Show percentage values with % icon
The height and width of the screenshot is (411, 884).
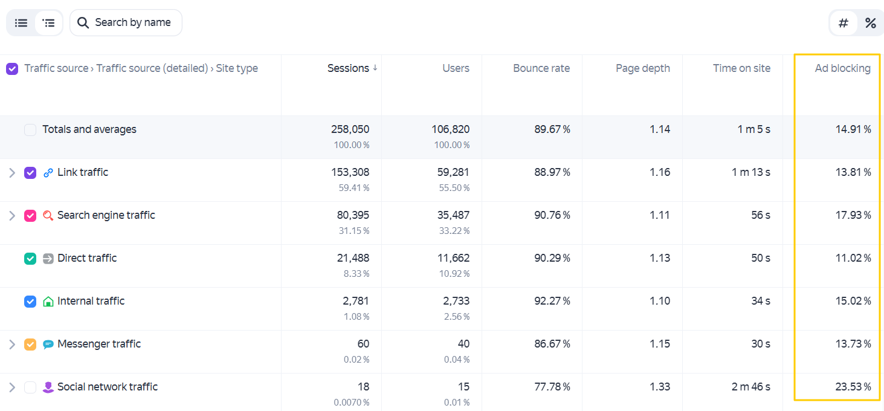tap(870, 23)
